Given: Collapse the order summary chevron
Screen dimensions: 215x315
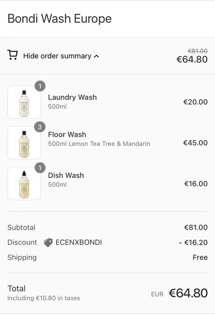Looking at the screenshot, I should tap(97, 56).
